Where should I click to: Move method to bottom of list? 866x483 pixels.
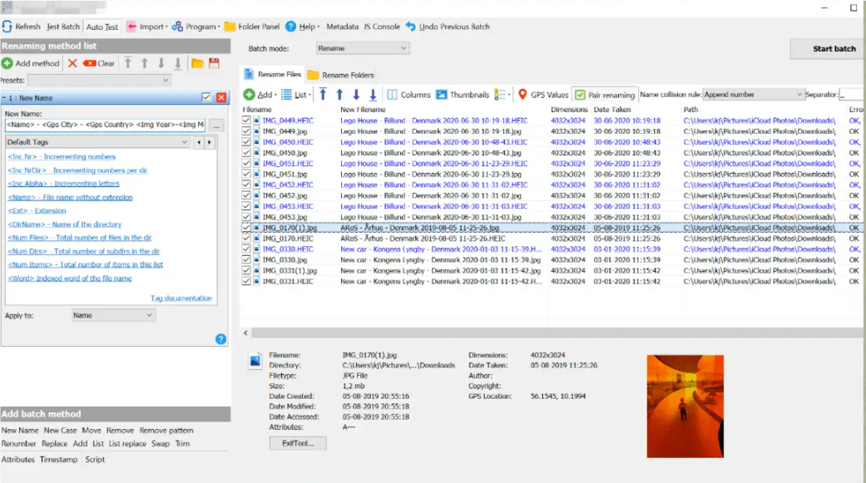[x=178, y=63]
